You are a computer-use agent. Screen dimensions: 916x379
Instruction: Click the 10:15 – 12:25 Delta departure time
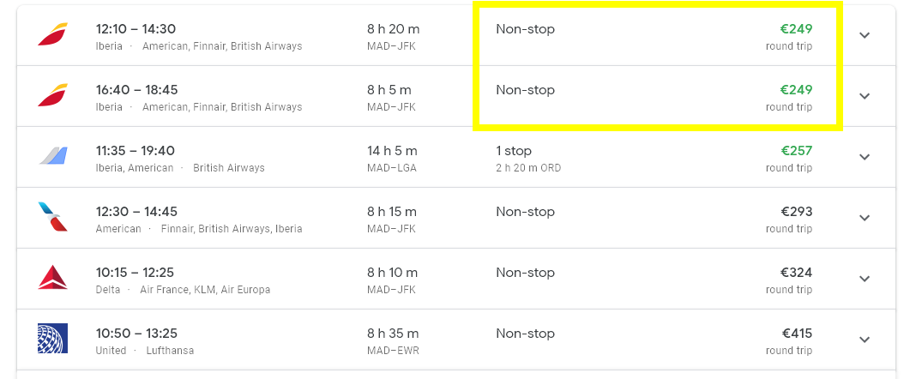pos(135,273)
